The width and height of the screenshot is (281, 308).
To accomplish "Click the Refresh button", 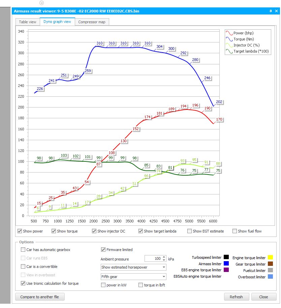I will pyautogui.click(x=237, y=297).
